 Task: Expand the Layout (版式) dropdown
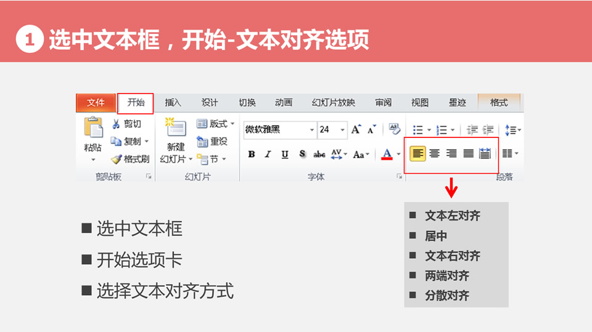[x=232, y=124]
